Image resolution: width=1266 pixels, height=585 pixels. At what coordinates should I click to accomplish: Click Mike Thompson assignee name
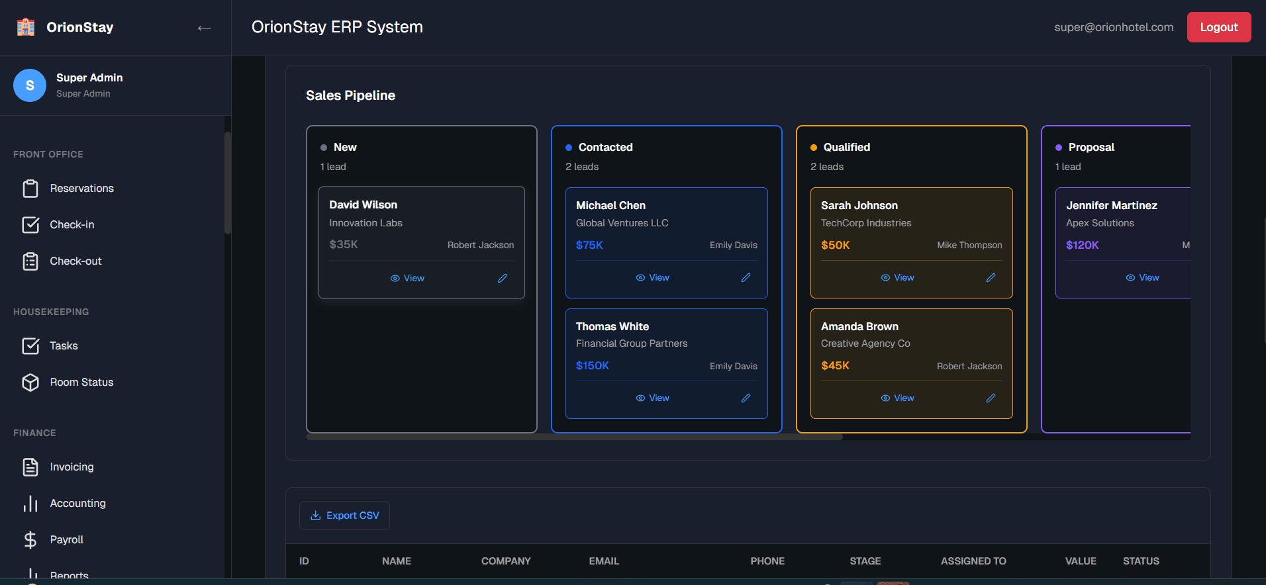(969, 246)
